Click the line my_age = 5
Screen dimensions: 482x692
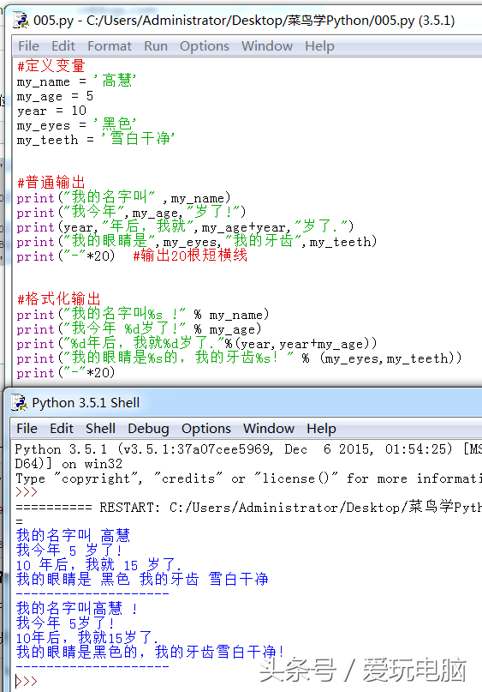(55, 96)
